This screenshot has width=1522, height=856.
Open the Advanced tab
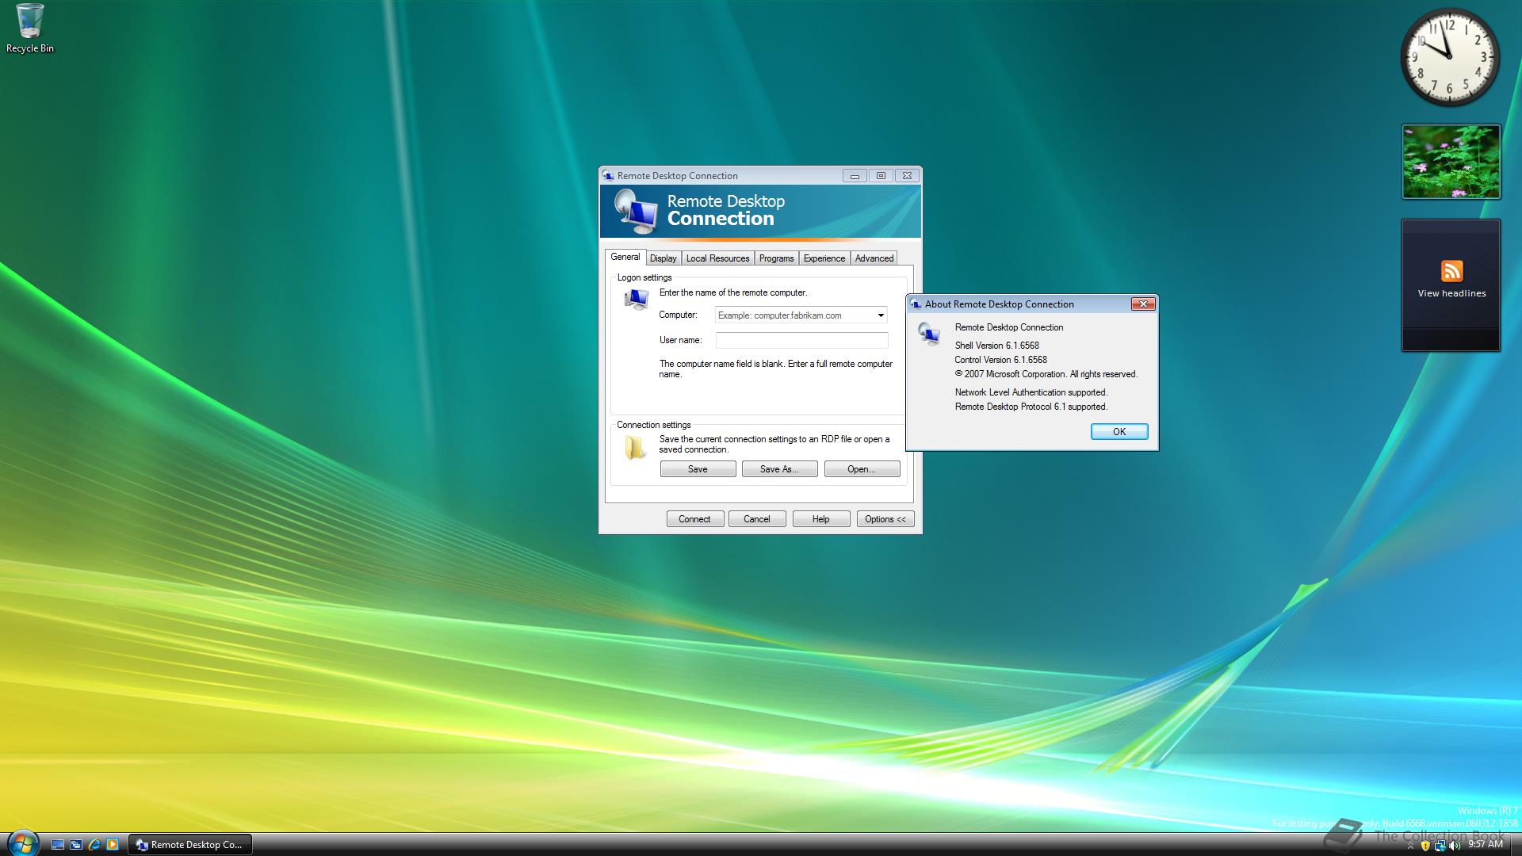(874, 258)
